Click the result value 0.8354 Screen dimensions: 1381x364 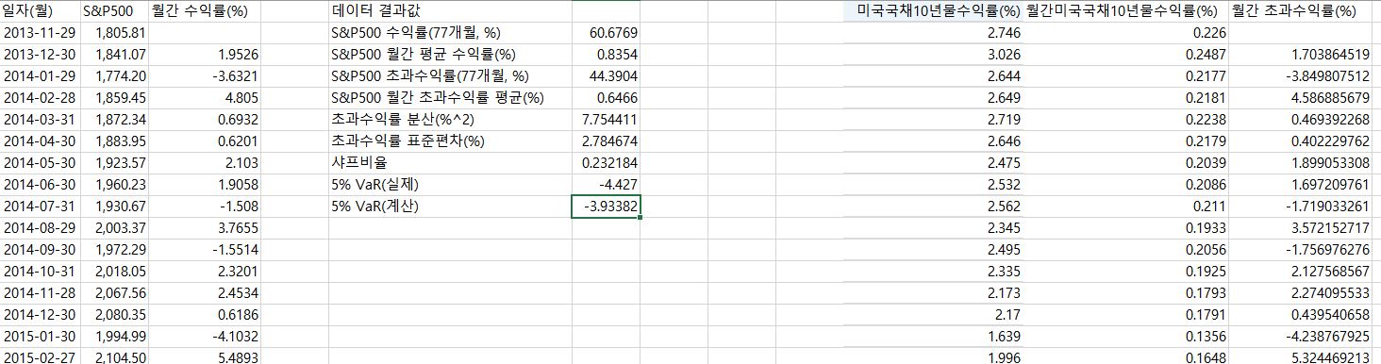point(606,55)
